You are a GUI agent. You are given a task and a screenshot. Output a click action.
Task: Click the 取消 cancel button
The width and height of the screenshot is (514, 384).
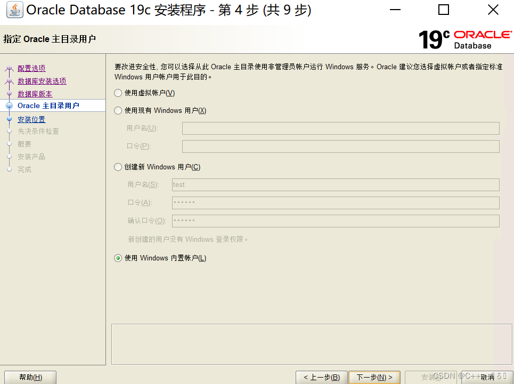[487, 378]
